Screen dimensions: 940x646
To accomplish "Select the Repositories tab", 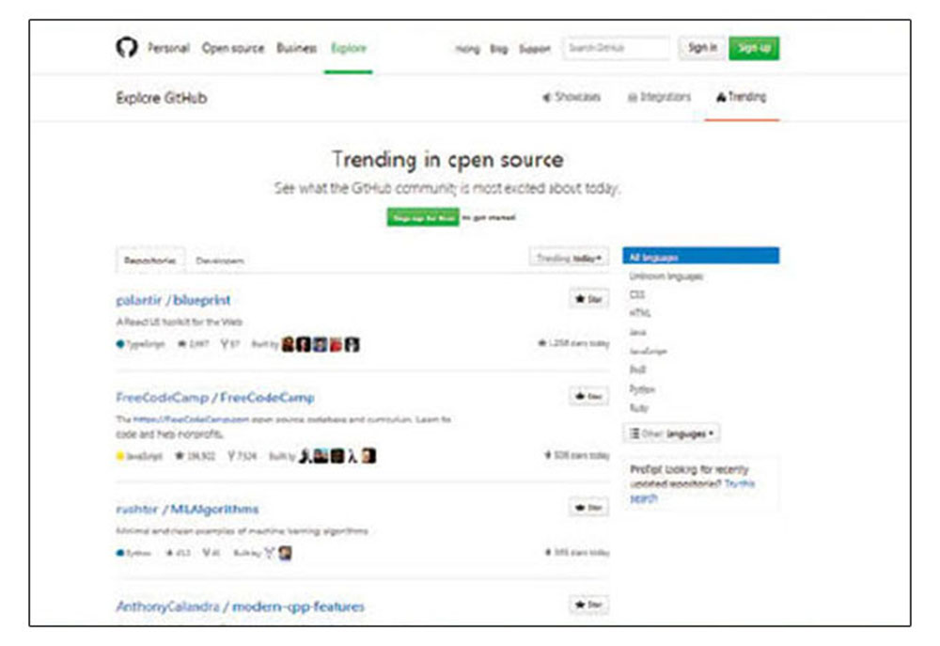I will [149, 260].
